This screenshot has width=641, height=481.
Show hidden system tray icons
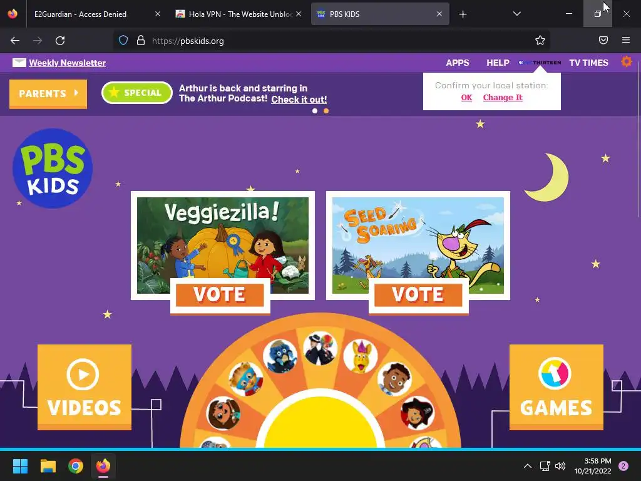click(x=528, y=466)
